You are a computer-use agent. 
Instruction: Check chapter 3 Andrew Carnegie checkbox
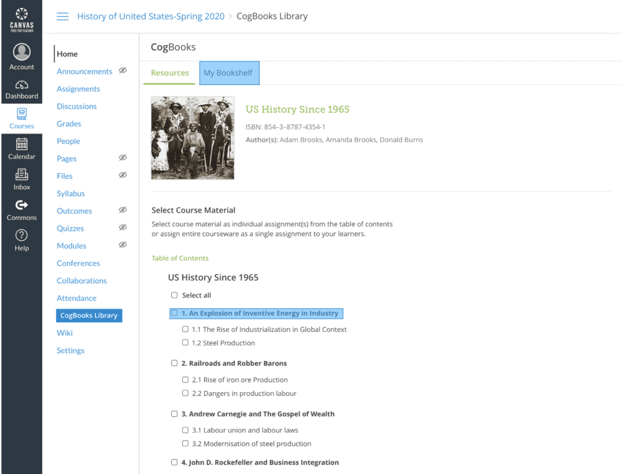coord(174,414)
